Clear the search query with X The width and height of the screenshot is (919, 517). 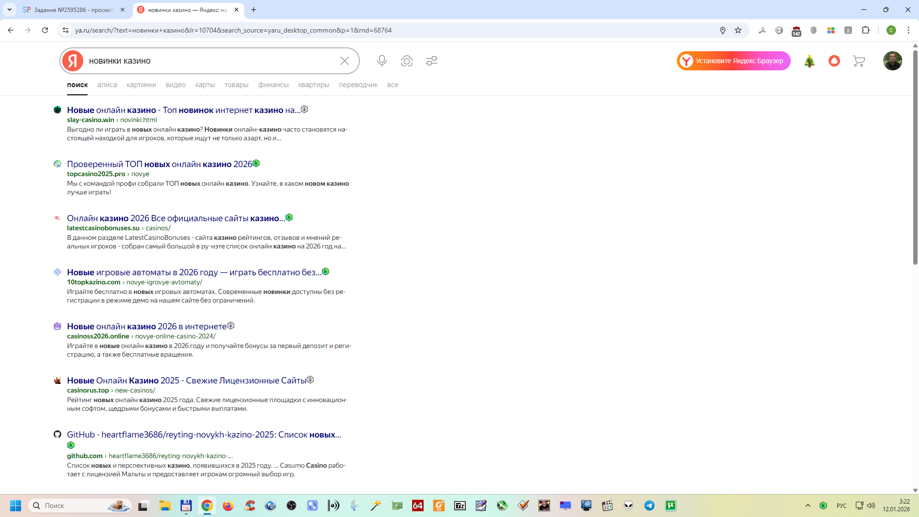[x=345, y=61]
